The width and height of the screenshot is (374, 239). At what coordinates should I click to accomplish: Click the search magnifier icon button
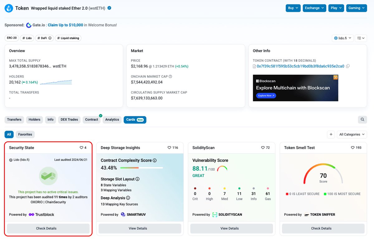coord(362,119)
